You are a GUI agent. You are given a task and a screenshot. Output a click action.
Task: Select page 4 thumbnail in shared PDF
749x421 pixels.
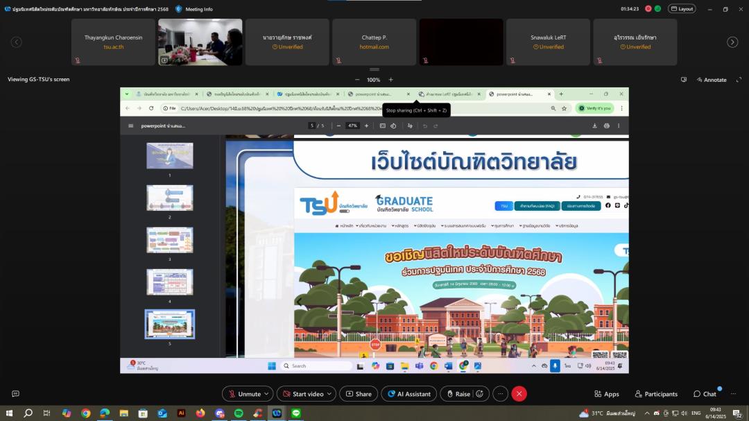tap(170, 282)
